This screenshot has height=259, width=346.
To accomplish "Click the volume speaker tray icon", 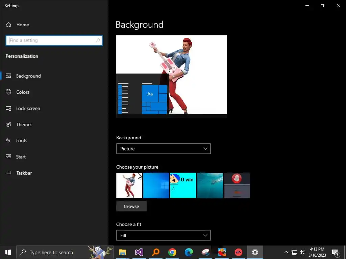I will [302, 252].
